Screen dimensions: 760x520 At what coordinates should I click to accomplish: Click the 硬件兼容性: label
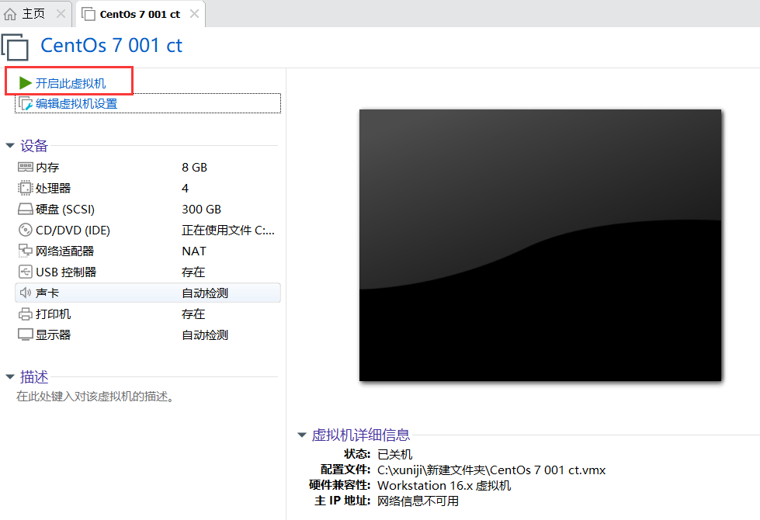pyautogui.click(x=340, y=484)
